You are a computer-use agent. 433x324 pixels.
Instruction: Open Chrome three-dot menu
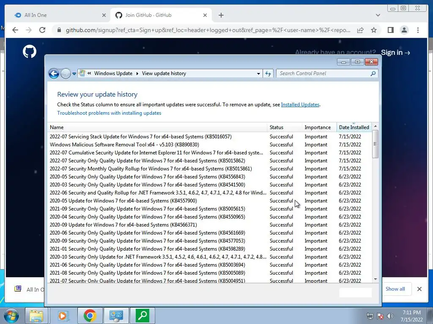[418, 30]
